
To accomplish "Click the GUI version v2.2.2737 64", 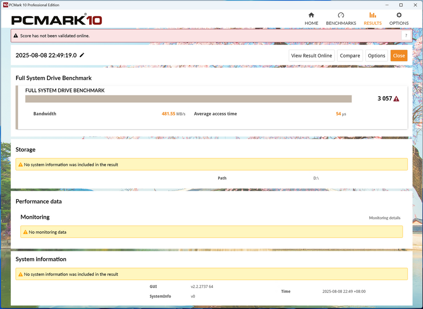I will tap(202, 287).
